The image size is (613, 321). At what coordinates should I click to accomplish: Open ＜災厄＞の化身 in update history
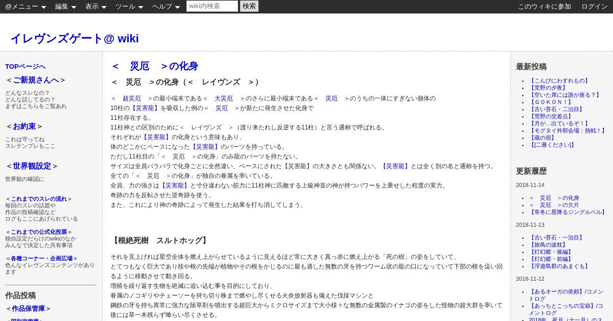554,198
